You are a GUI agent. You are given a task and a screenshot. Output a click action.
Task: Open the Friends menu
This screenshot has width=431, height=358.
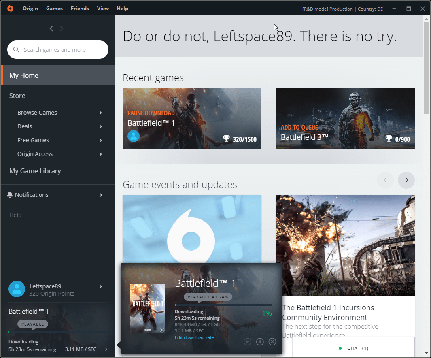click(80, 9)
